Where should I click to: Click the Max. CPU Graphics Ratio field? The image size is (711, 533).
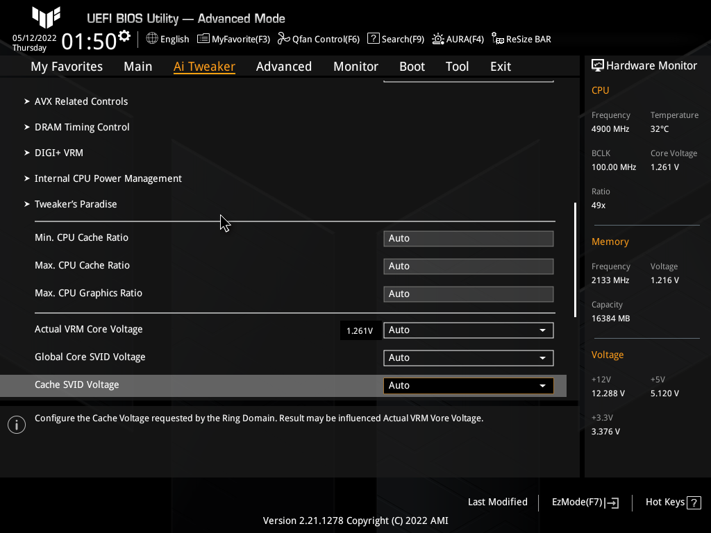[x=469, y=294]
